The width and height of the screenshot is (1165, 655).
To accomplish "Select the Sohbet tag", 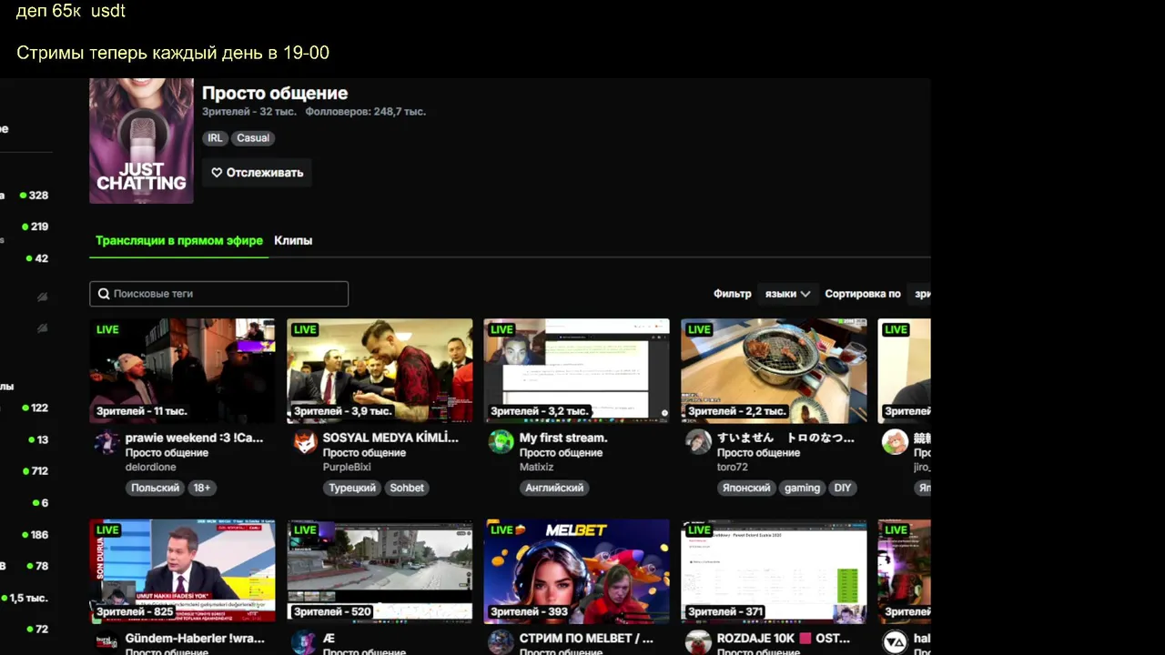I will click(x=407, y=489).
